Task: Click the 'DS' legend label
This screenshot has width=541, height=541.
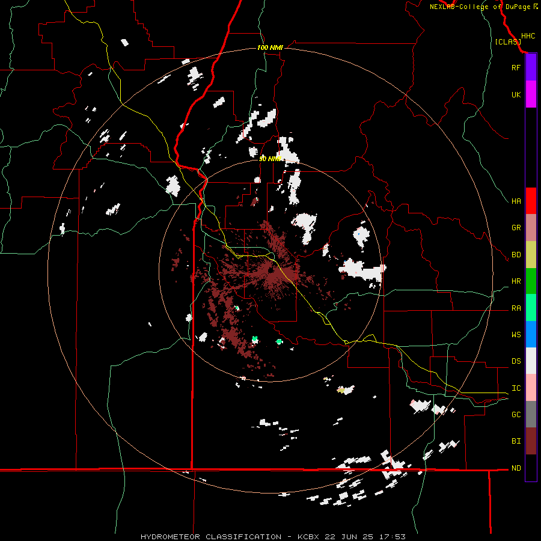Action: (516, 361)
